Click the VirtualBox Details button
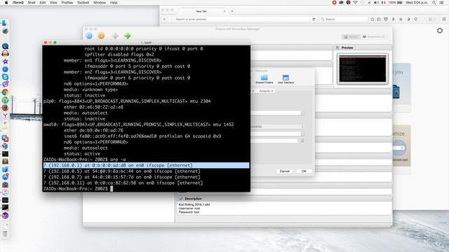Viewport: 449px width, 252px height. point(351,36)
